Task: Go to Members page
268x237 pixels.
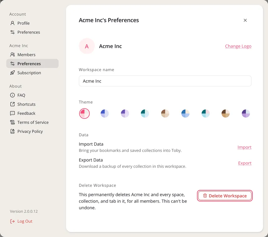Action: 32,55
